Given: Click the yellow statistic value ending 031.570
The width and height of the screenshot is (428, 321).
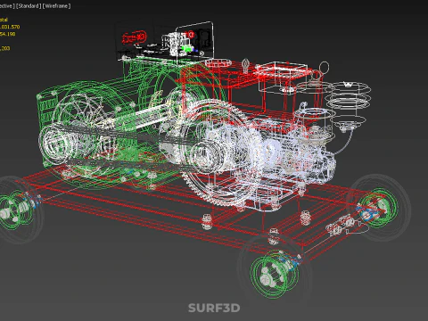Looking at the screenshot, I should pos(10,27).
